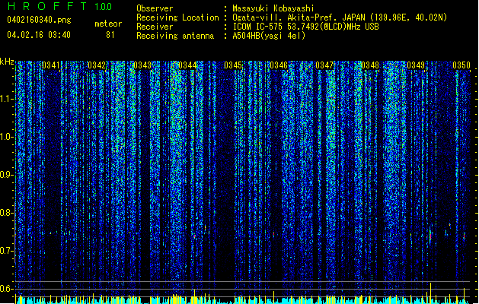Image resolution: width=479 pixels, height=304 pixels.
Task: Click the 'Observer' field label
Action: point(155,8)
